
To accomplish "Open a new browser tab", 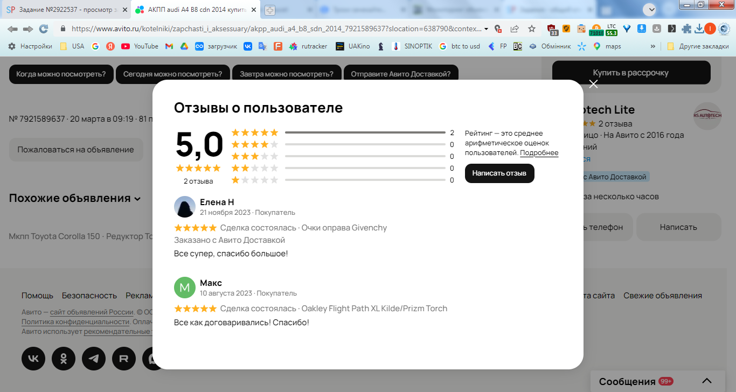I will [269, 10].
